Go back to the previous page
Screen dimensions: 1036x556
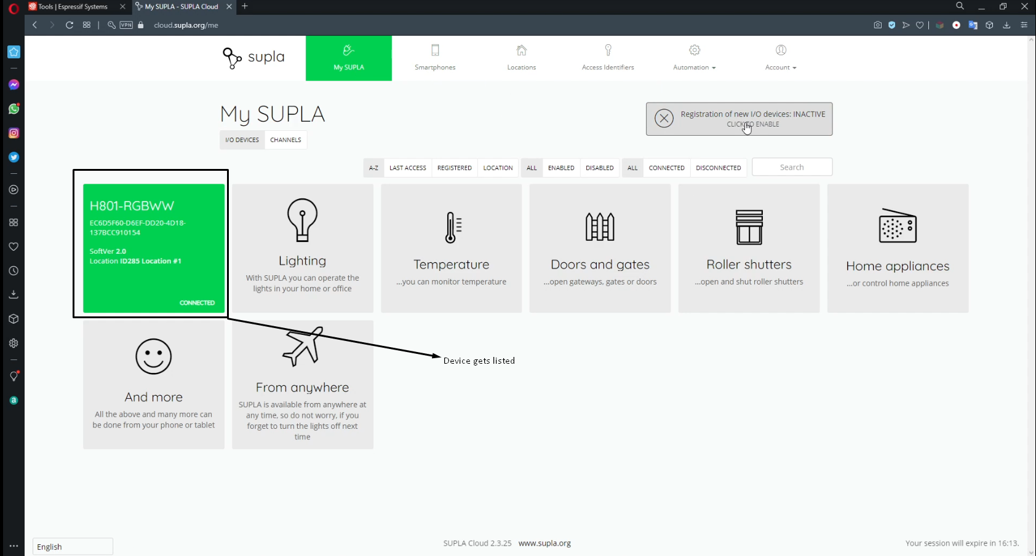click(35, 25)
